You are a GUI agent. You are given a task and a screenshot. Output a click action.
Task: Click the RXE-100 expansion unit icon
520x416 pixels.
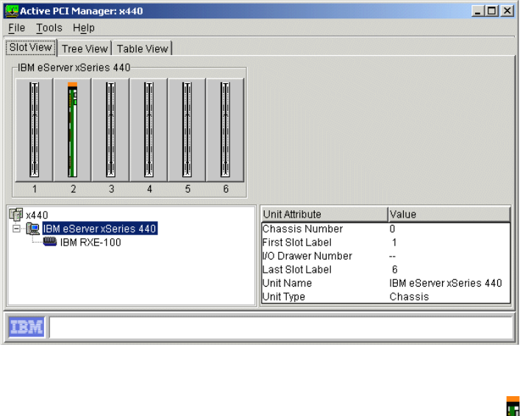[x=50, y=242]
